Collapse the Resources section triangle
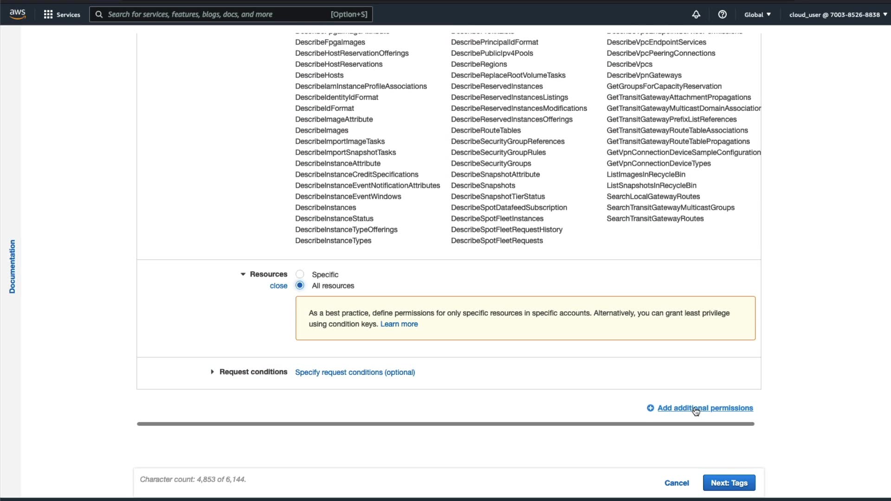This screenshot has width=891, height=501. [243, 274]
